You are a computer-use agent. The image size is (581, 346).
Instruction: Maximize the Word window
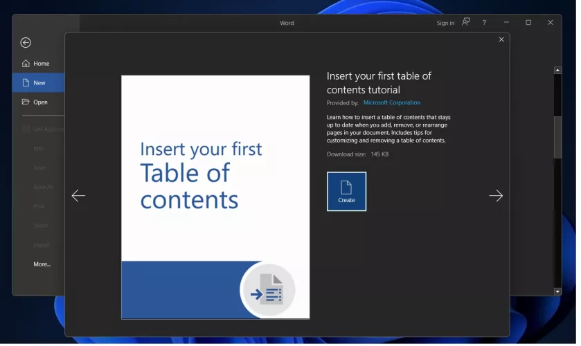point(528,23)
